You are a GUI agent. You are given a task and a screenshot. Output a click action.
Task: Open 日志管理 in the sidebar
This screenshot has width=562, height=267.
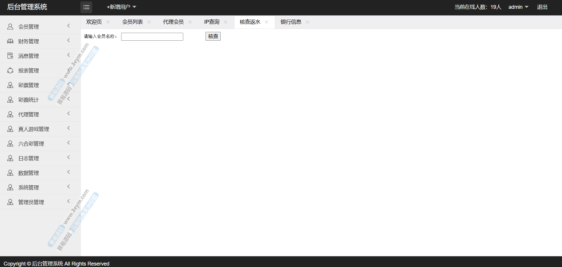[28, 158]
